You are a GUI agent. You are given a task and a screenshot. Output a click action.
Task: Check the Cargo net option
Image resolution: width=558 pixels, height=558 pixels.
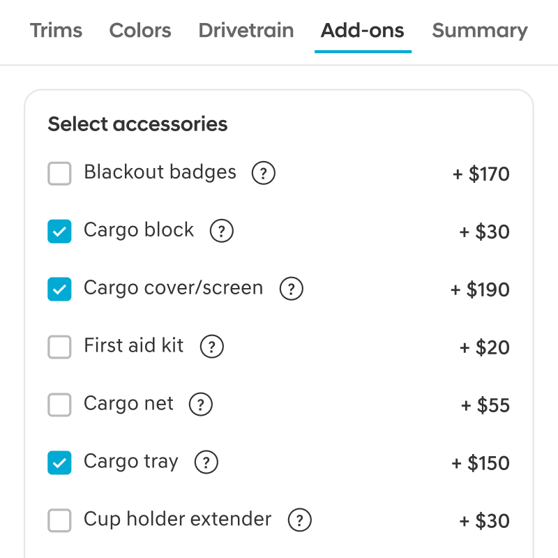click(59, 405)
